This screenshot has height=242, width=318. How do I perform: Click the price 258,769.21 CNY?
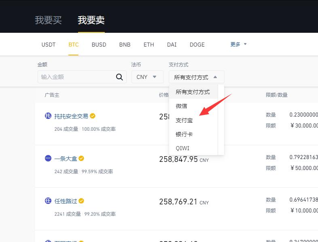coord(184,202)
